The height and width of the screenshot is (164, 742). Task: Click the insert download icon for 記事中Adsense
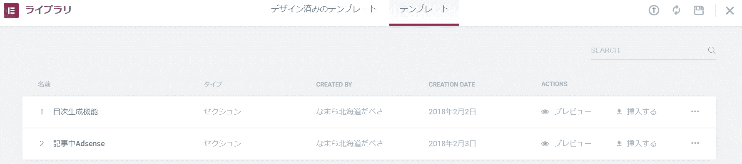click(x=619, y=143)
